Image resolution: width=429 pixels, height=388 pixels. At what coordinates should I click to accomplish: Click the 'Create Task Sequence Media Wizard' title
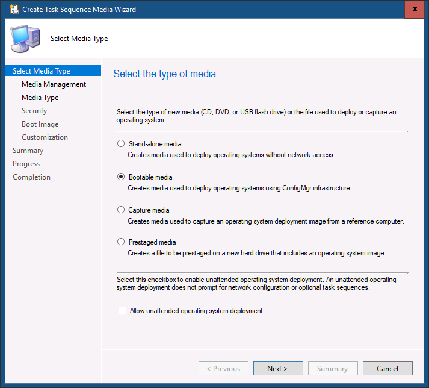click(79, 9)
